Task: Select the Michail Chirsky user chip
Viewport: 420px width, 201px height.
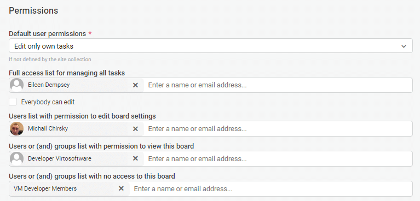Action: pyautogui.click(x=77, y=128)
